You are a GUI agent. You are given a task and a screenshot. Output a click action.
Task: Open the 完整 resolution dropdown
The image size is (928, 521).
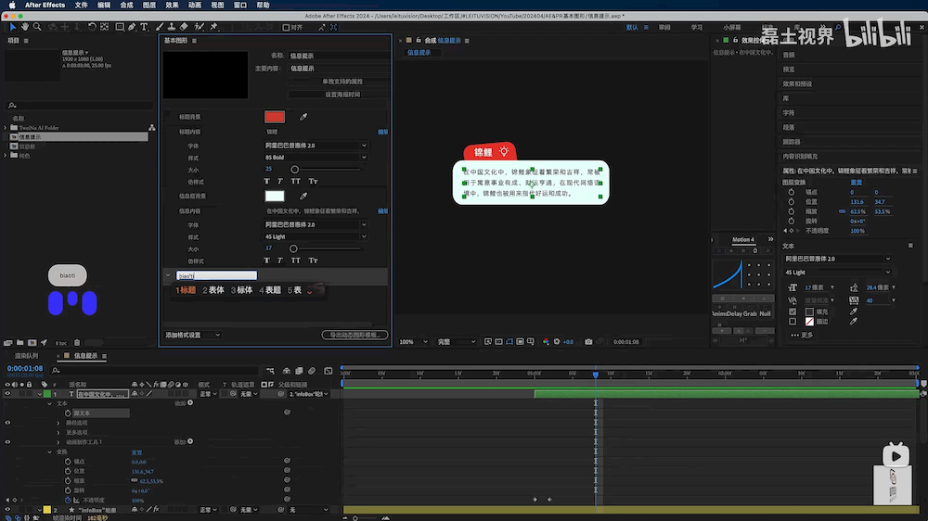coord(457,342)
